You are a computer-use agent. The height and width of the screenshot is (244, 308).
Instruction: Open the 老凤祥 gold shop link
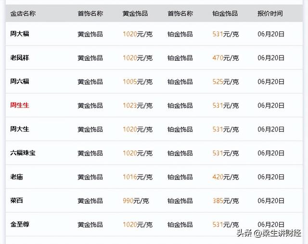tap(20, 58)
